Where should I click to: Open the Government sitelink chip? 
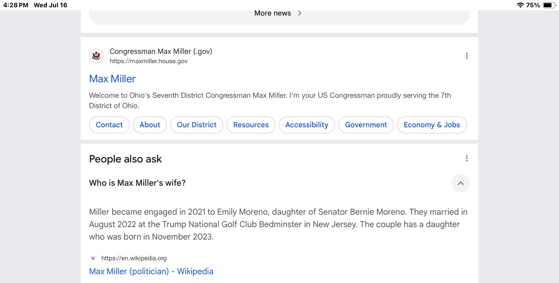[x=366, y=125]
